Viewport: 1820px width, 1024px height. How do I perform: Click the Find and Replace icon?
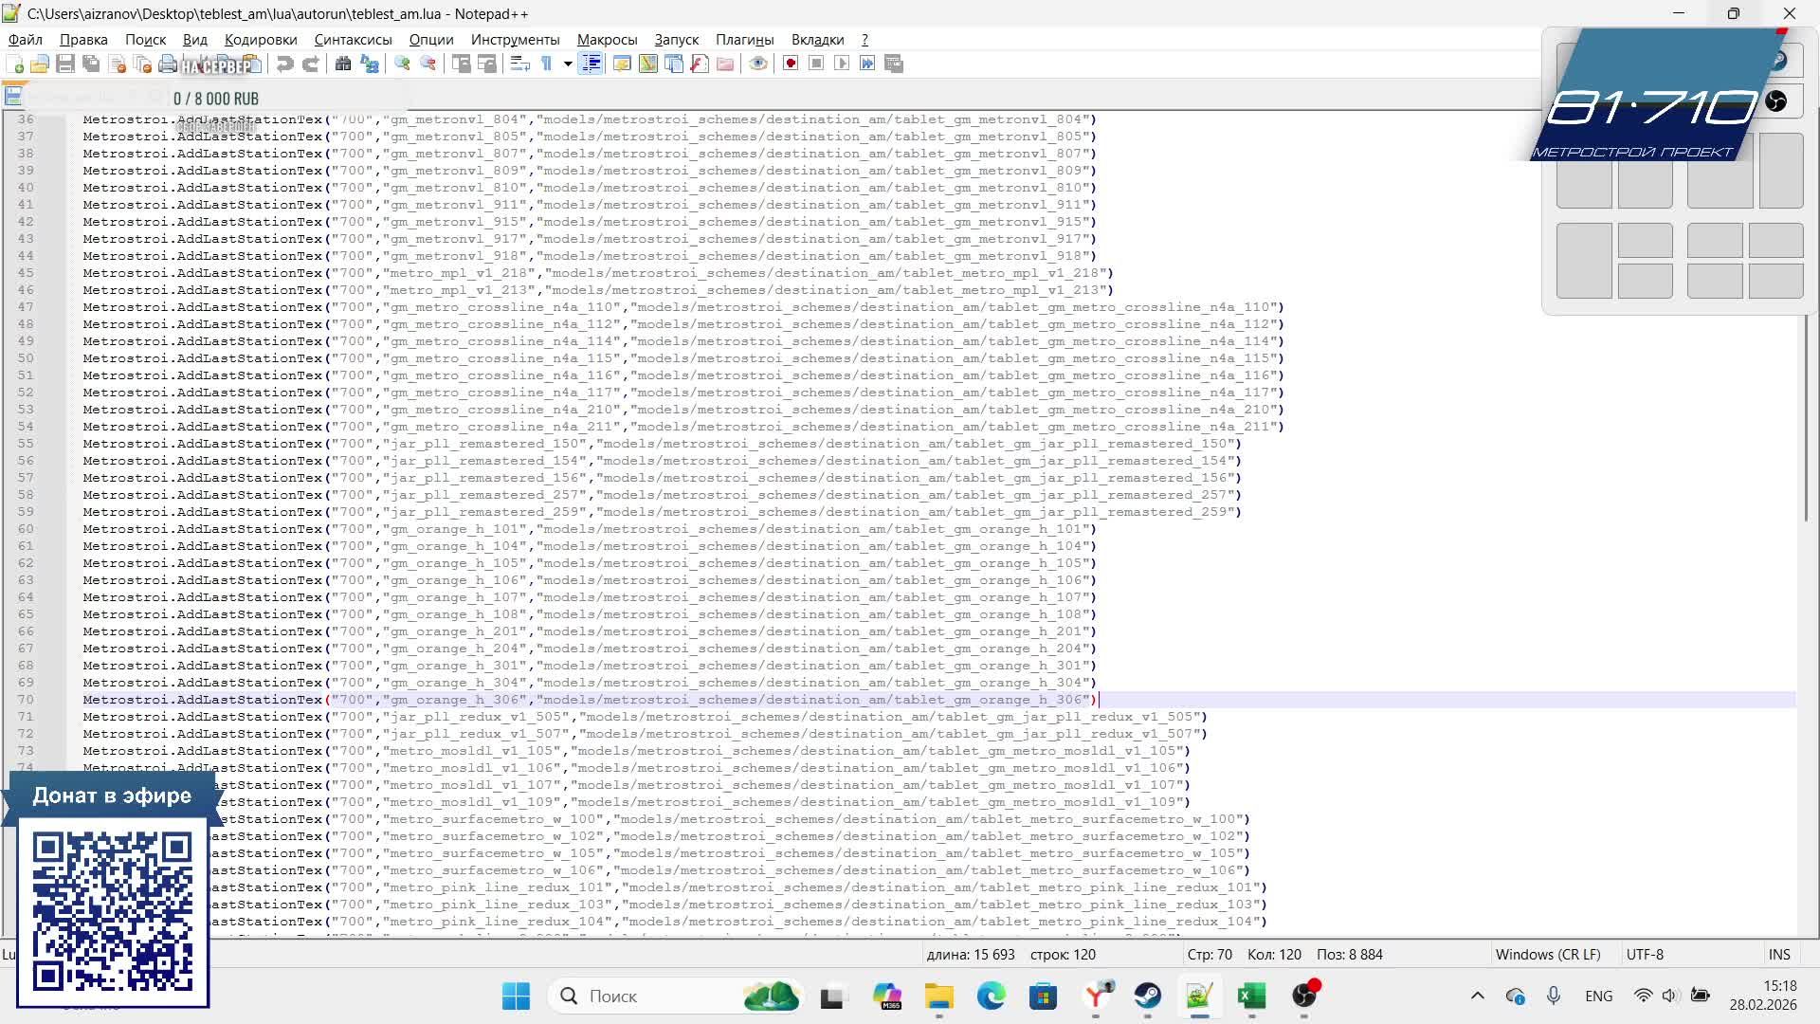coord(370,64)
